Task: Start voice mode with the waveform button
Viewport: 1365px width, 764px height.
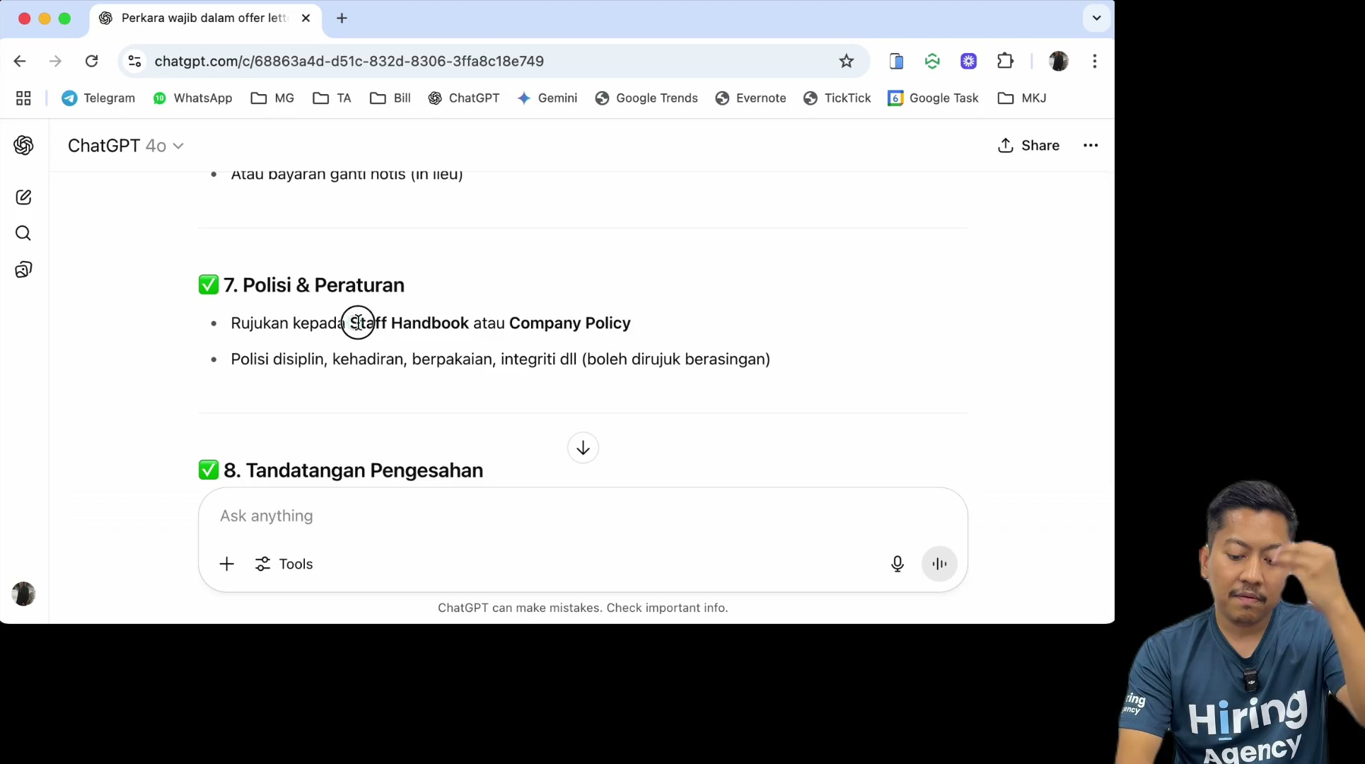Action: pos(939,564)
